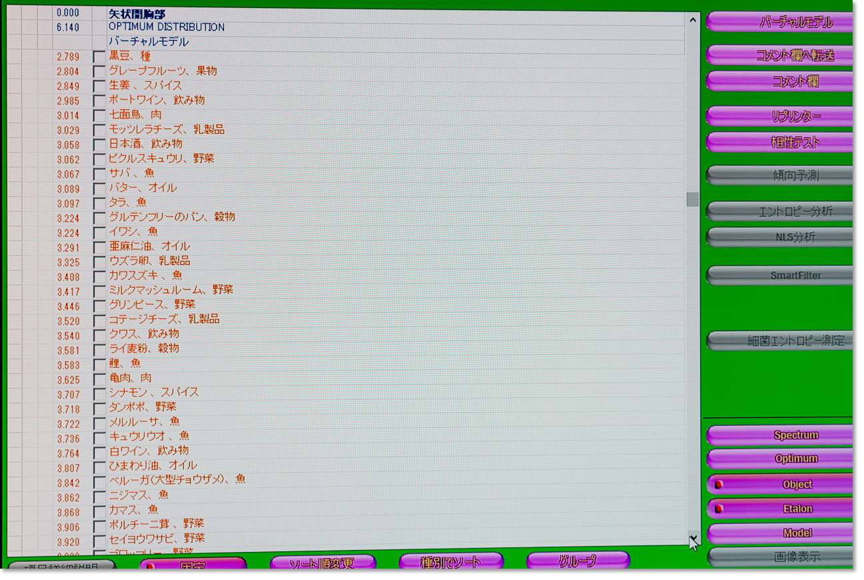Run the 相性テスト button
864x580 pixels.
pos(780,142)
